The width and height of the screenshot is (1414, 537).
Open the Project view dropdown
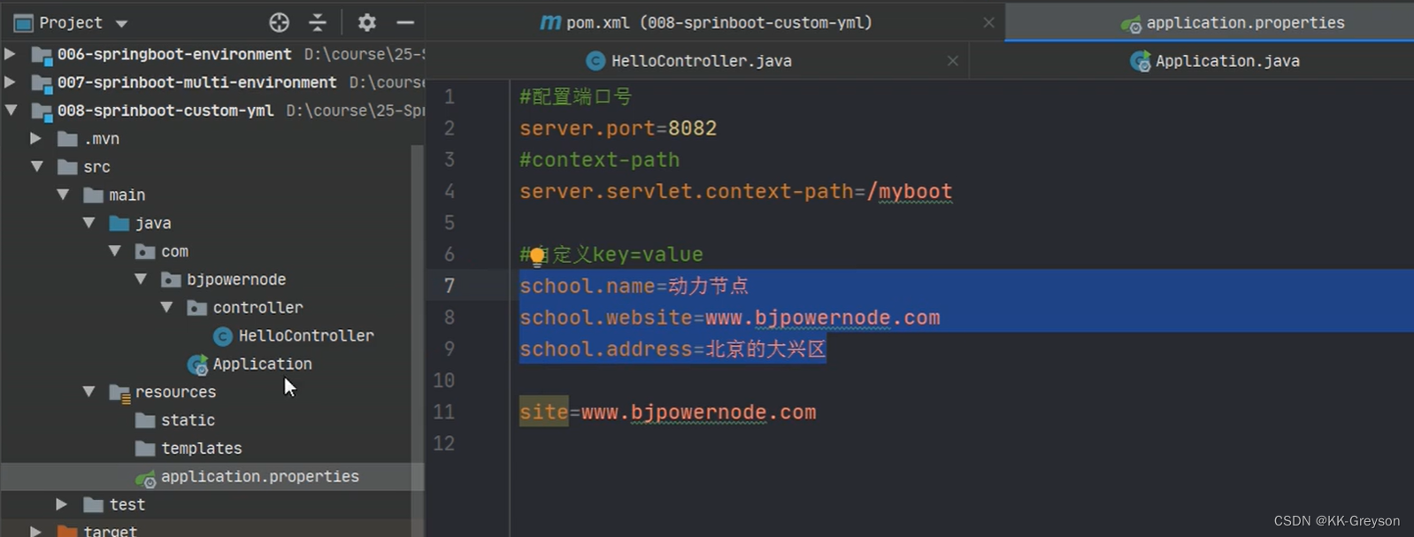tap(122, 24)
